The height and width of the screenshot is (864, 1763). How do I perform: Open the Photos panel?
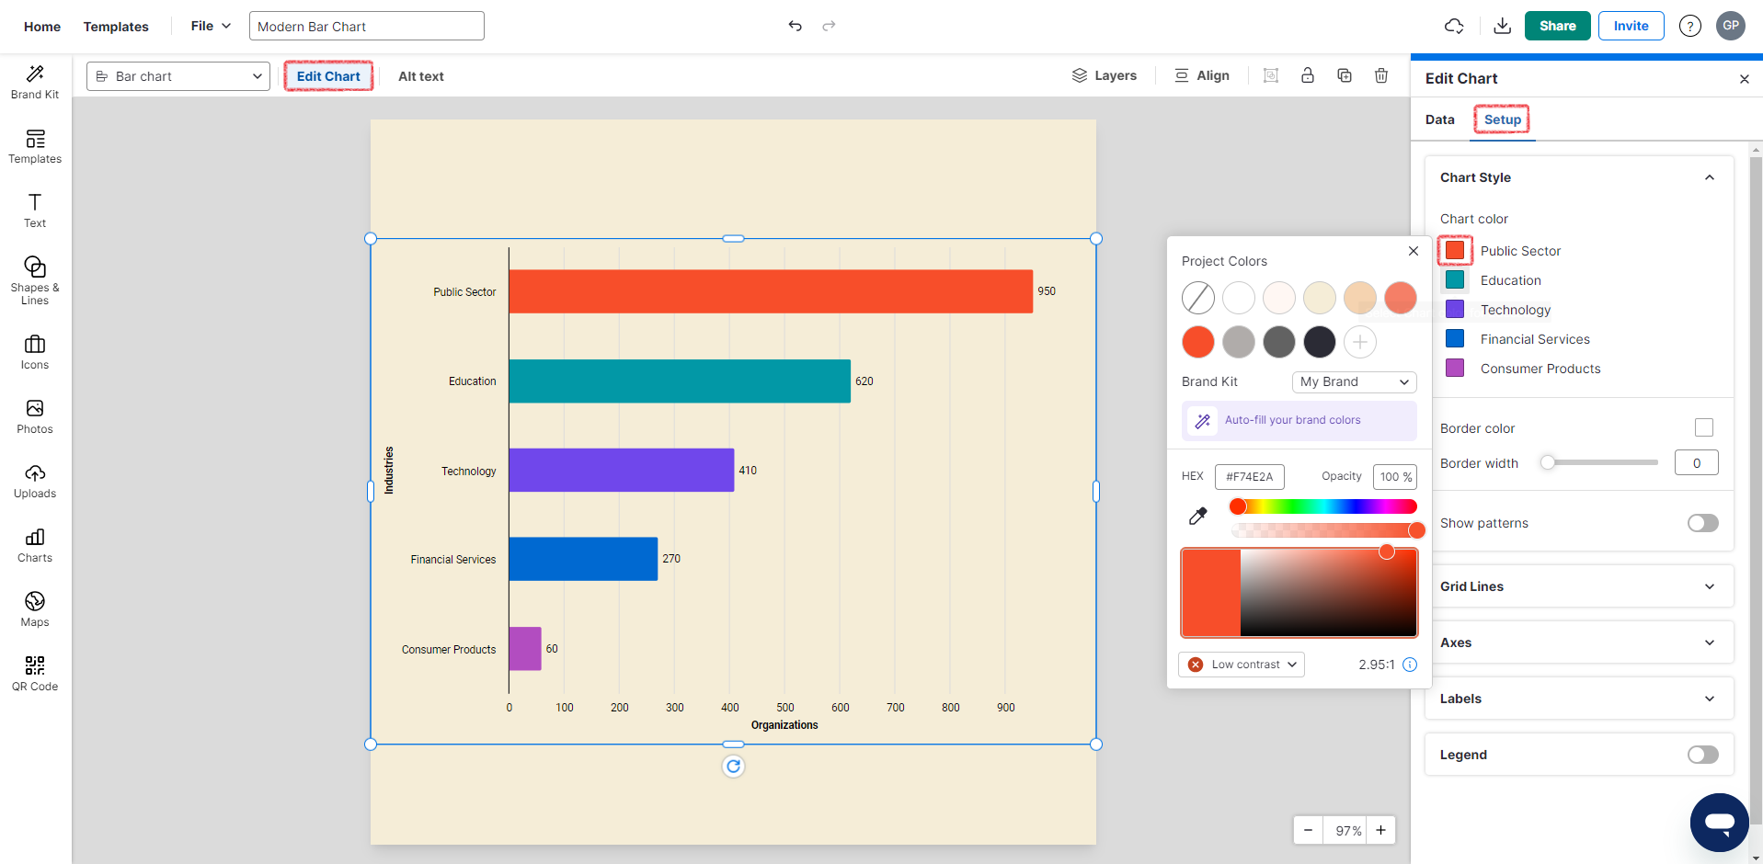coord(34,417)
